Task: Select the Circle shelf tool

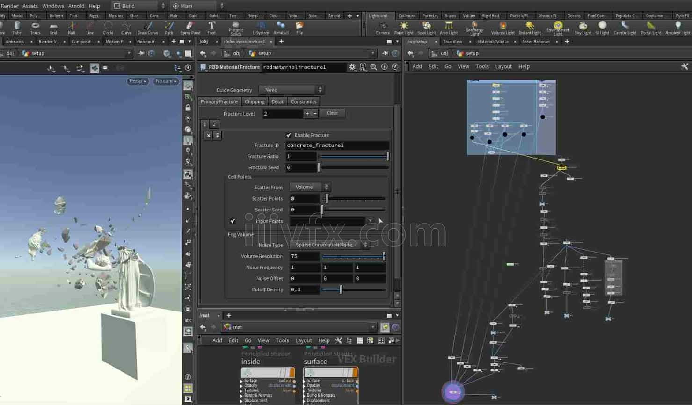Action: coord(108,28)
